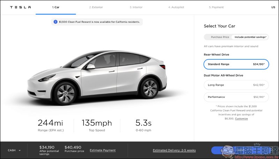Switch to the 2. Exterior step

coord(96,7)
